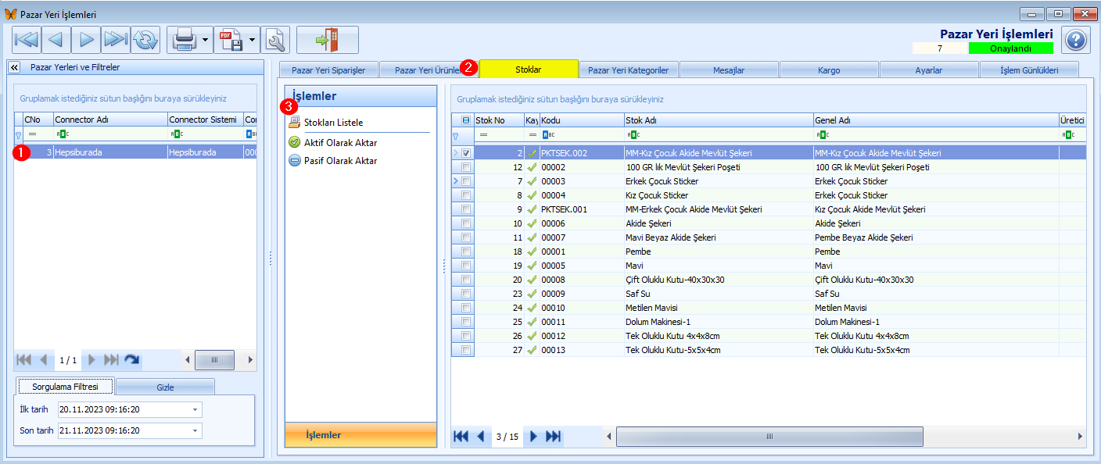Go to previous row in stock grid navigator

click(x=481, y=437)
